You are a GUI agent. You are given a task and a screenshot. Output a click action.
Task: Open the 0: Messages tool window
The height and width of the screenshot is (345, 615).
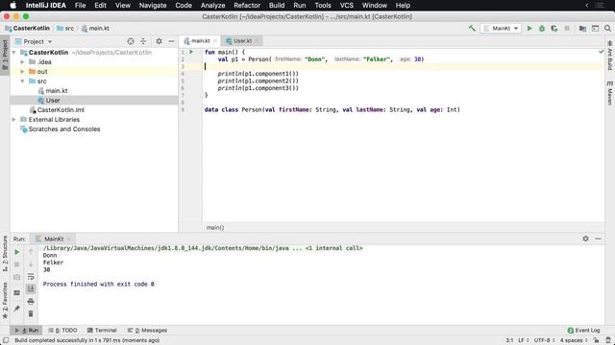(147, 330)
